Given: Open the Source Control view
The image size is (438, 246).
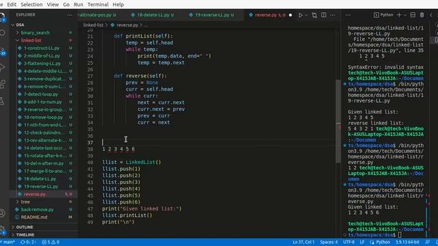Looking at the screenshot, I should pos(2,51).
